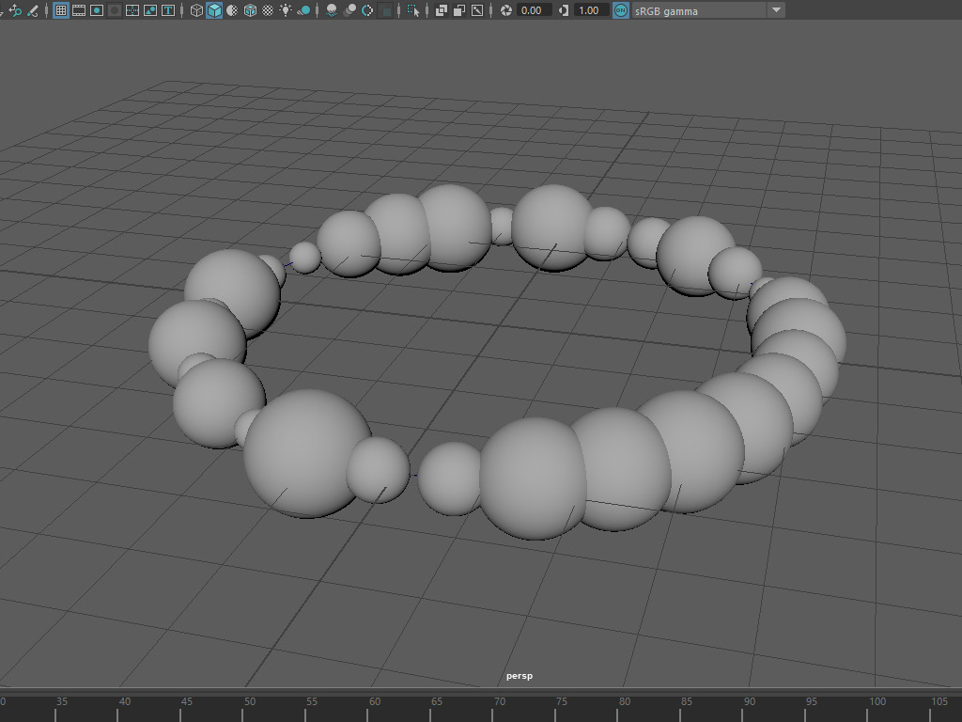
Task: Turn on Use All Lights
Action: (x=286, y=10)
